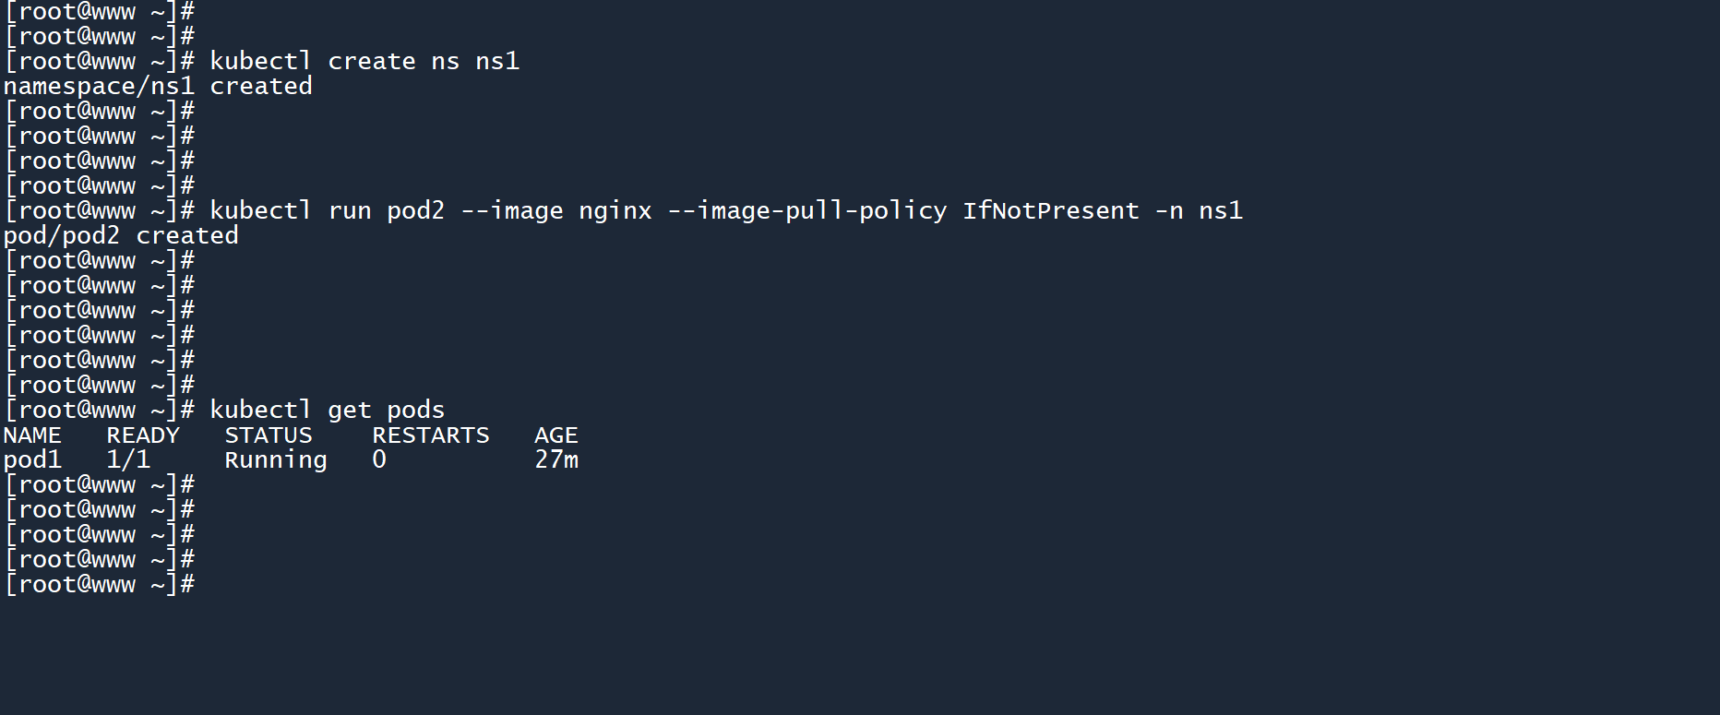Click the restarts count '0' for pod1
1720x715 pixels.
click(379, 460)
